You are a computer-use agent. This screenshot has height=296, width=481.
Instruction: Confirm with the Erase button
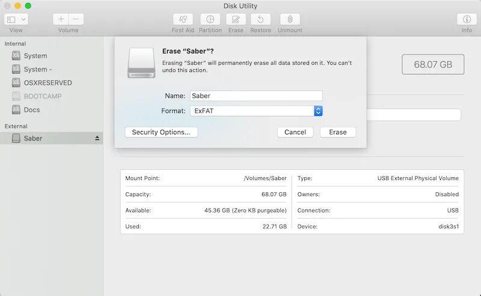click(x=338, y=132)
